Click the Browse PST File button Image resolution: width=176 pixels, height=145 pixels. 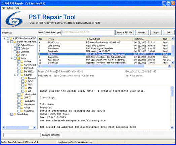125,32
